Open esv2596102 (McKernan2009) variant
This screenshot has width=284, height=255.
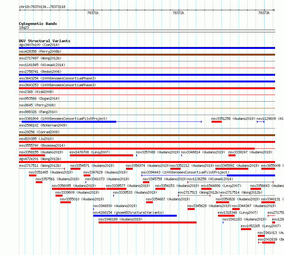coord(43,125)
